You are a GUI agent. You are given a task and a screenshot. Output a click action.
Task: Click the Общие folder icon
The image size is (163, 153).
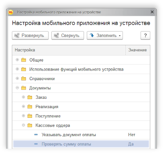[24, 60]
